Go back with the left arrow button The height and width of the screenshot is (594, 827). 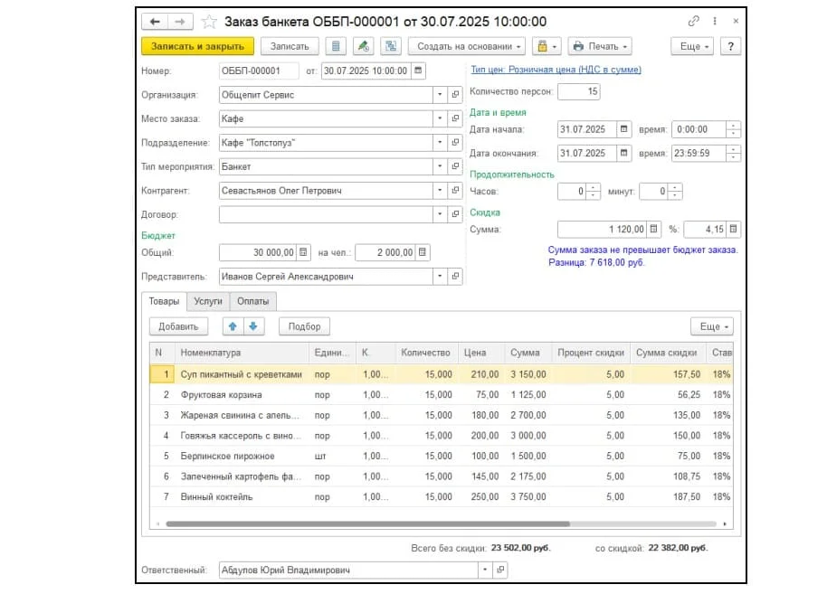155,22
